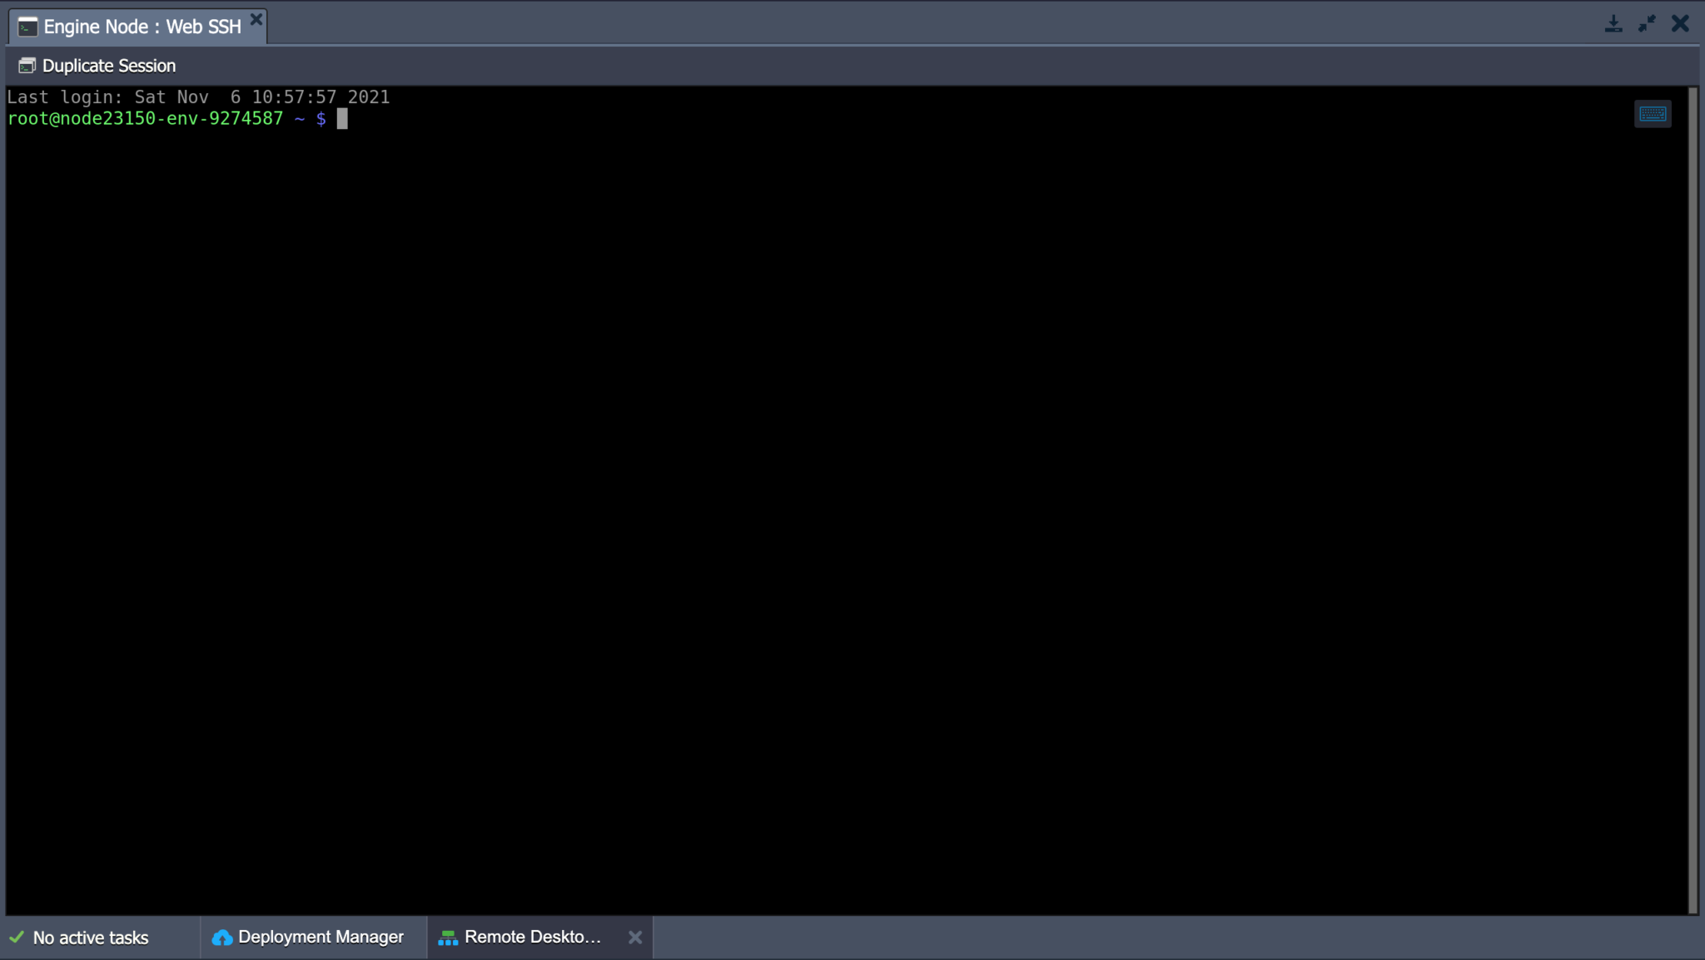Click the Last login timestamp line
This screenshot has width=1705, height=960.
199,96
